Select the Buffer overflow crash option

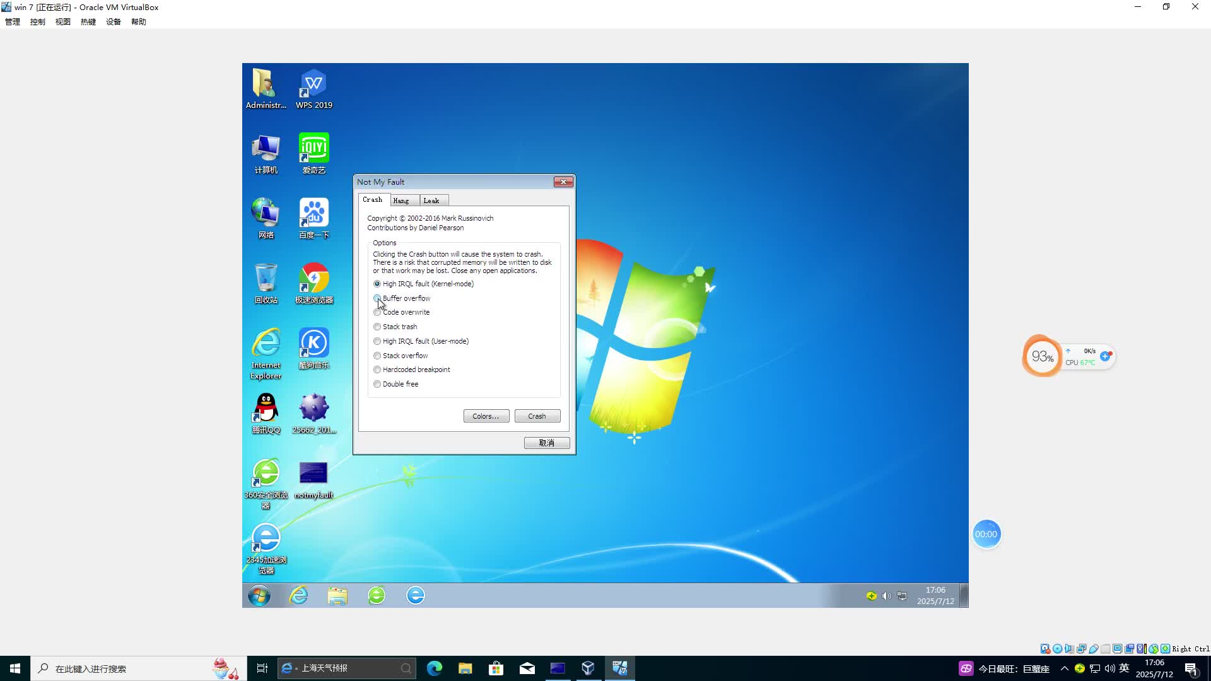pos(377,298)
